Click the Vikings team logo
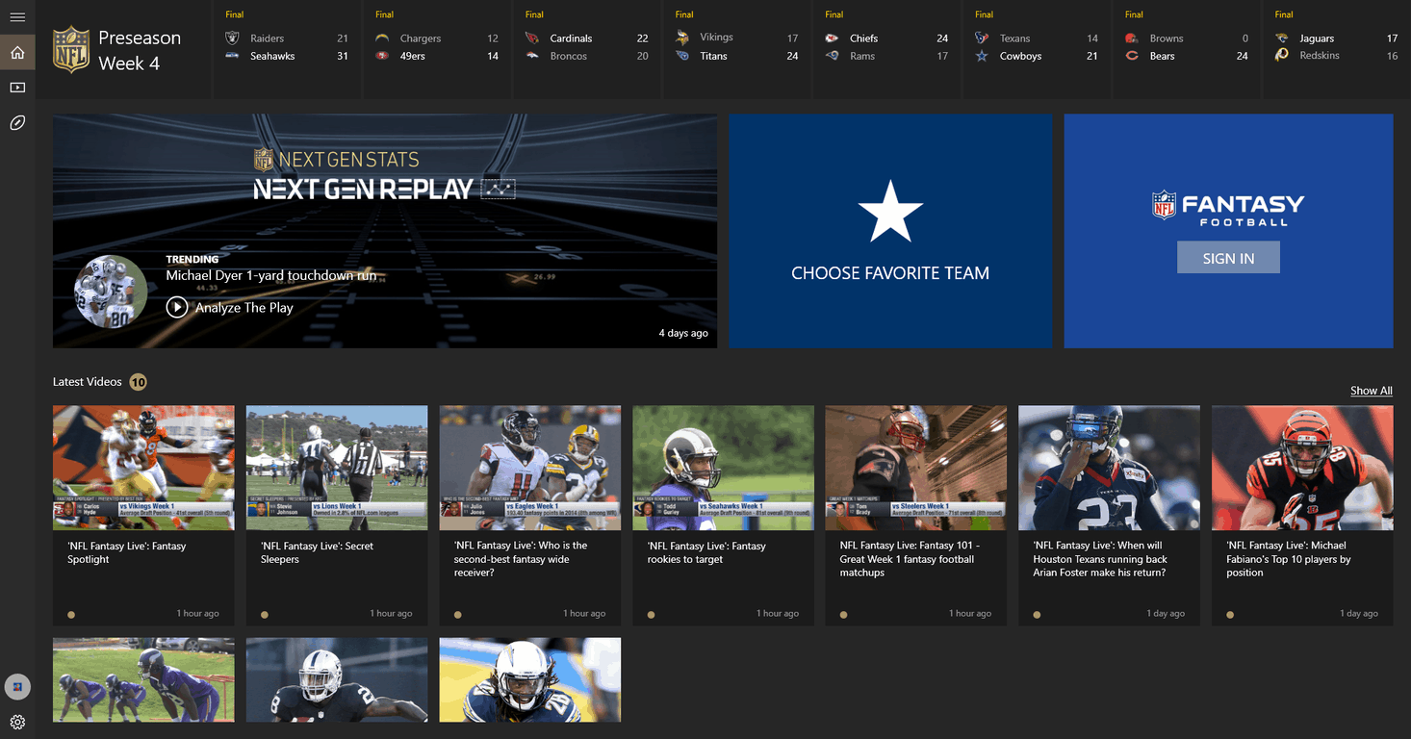Image resolution: width=1411 pixels, height=739 pixels. [x=682, y=38]
